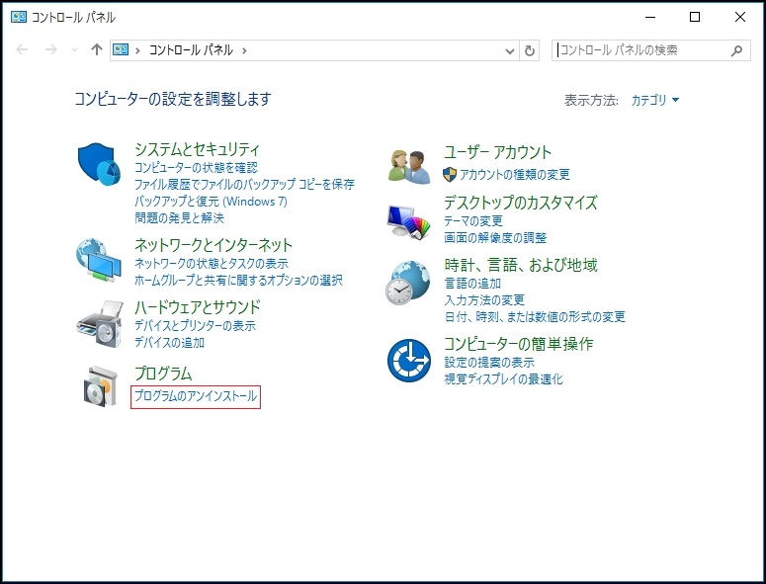Open ファイル履歴でファイルのバックアップ コピーを保存 link

(244, 184)
